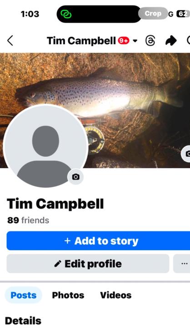Expand the Tim Campbell account dropdown arrow
Image resolution: width=190 pixels, height=328 pixels.
coord(135,41)
